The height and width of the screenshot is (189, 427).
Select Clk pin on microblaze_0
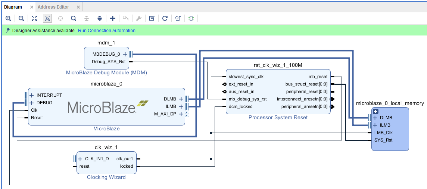tap(34, 110)
